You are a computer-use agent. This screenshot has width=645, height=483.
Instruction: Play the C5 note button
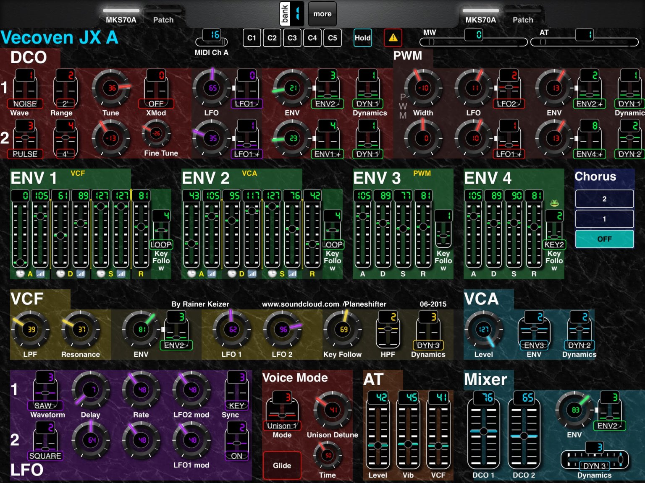pos(332,38)
